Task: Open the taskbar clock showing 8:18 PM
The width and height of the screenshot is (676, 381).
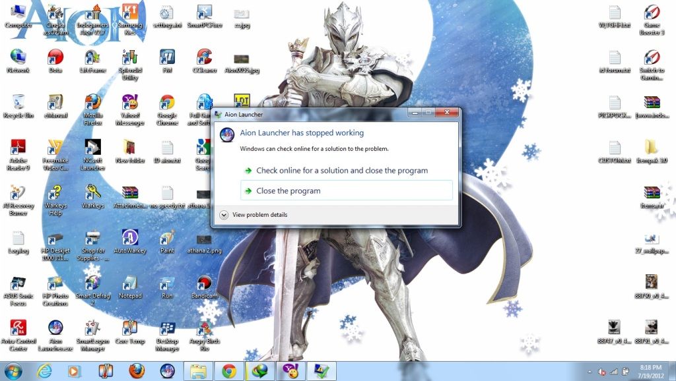Action: pyautogui.click(x=650, y=372)
